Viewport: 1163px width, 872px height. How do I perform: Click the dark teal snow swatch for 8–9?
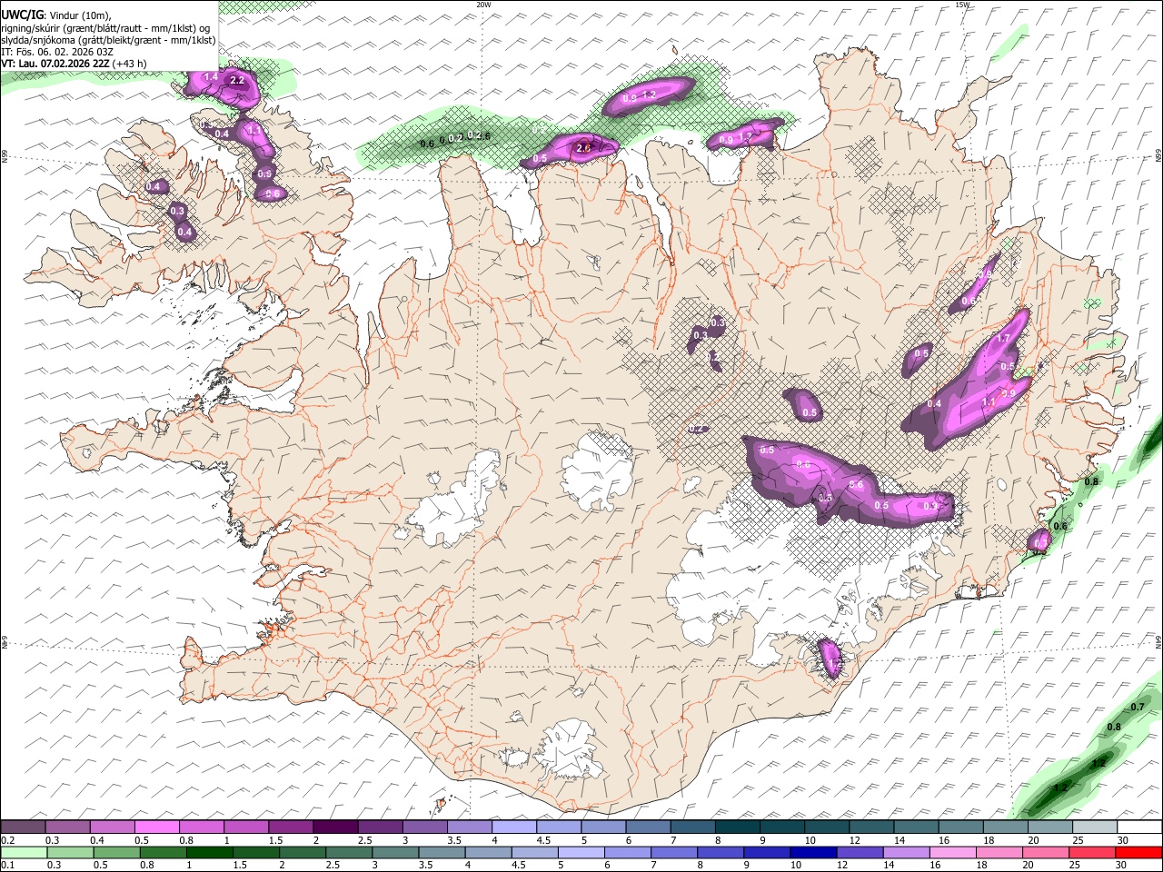[x=737, y=827]
